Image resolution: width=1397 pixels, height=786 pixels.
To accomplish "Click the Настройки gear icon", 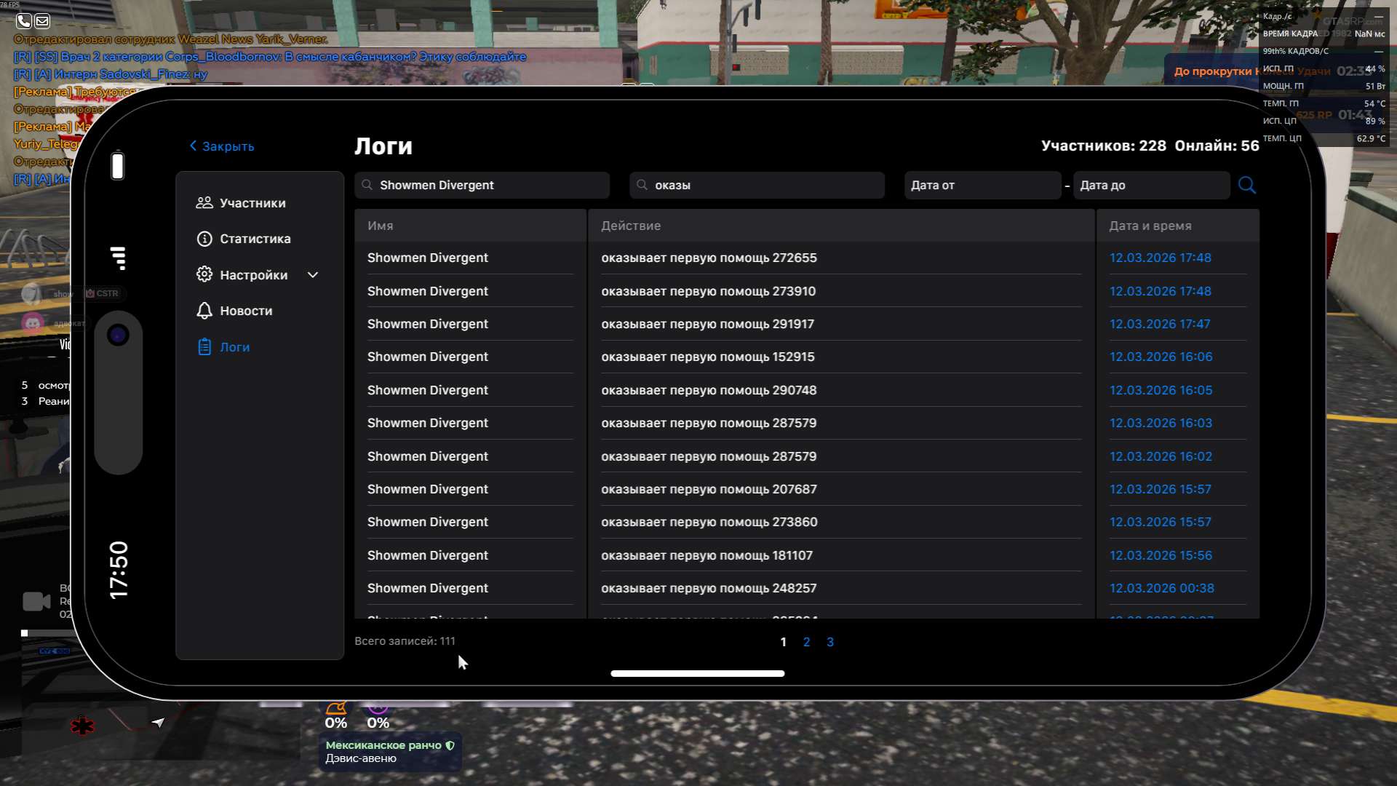I will [x=204, y=274].
